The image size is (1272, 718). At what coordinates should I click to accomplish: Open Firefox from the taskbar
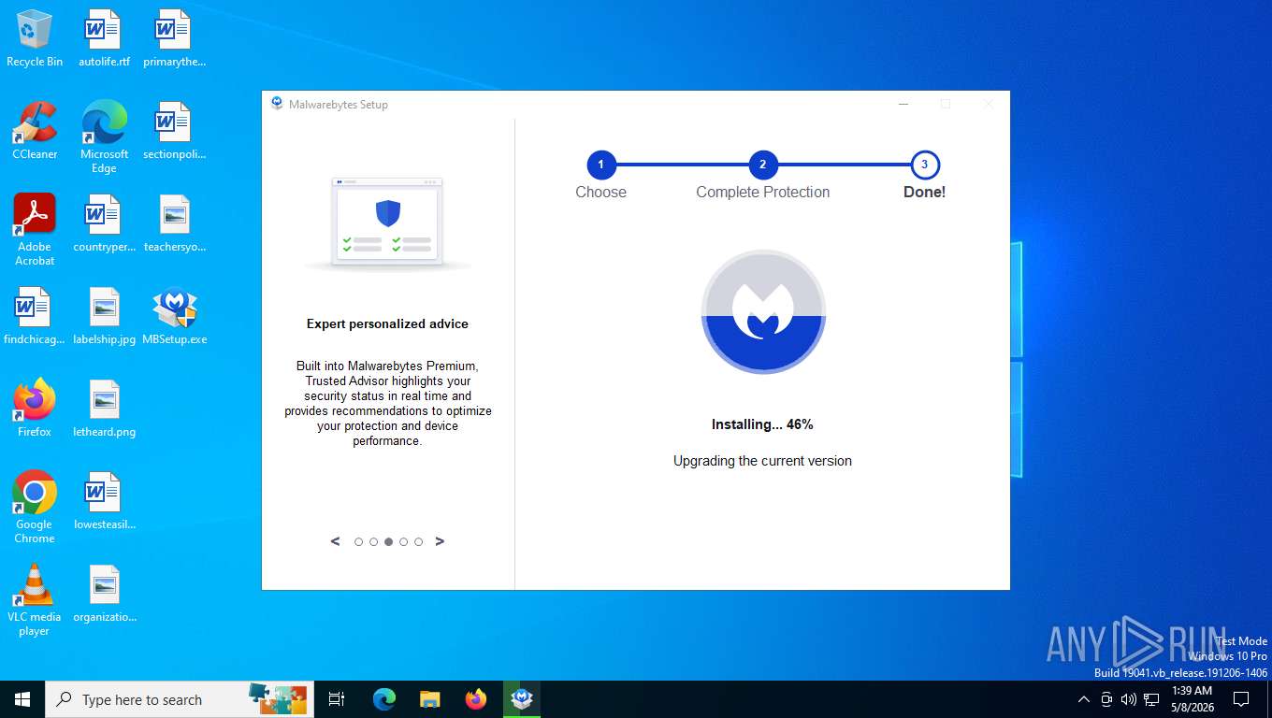[476, 699]
